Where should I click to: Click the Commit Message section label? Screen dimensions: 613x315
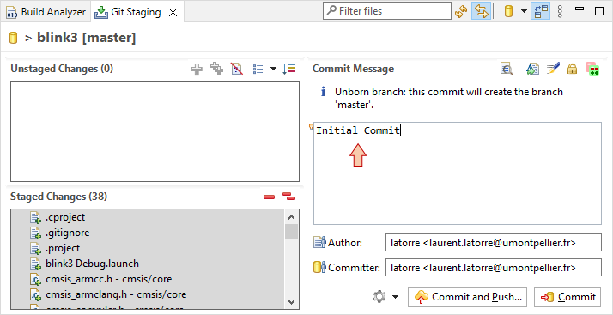click(353, 69)
